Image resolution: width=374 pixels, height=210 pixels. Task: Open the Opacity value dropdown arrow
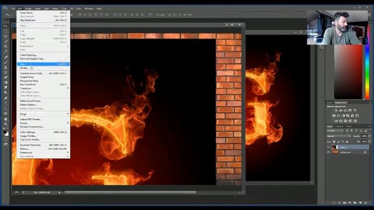tap(369, 136)
